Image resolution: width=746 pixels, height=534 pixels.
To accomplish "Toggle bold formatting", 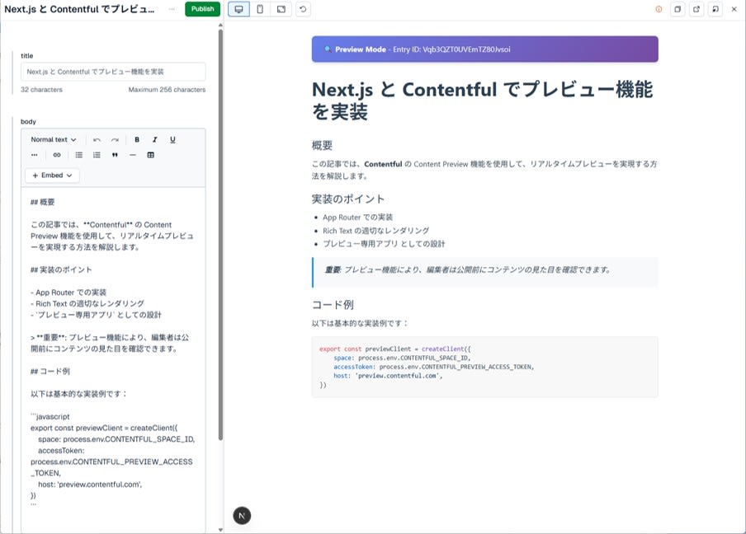I will [x=137, y=139].
